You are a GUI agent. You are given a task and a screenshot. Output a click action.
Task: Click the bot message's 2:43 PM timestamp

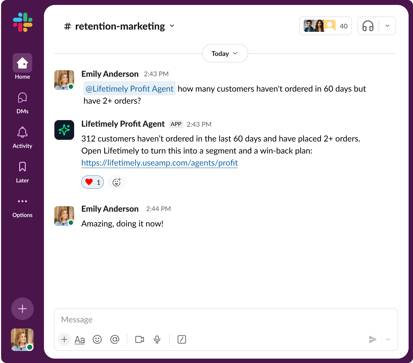click(x=199, y=124)
